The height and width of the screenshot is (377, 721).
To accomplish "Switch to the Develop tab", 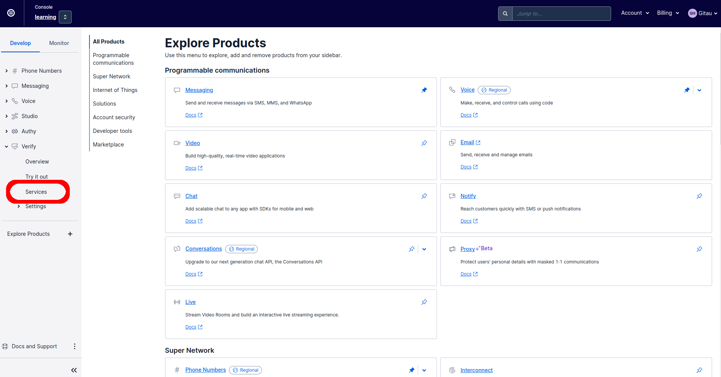I will (20, 43).
